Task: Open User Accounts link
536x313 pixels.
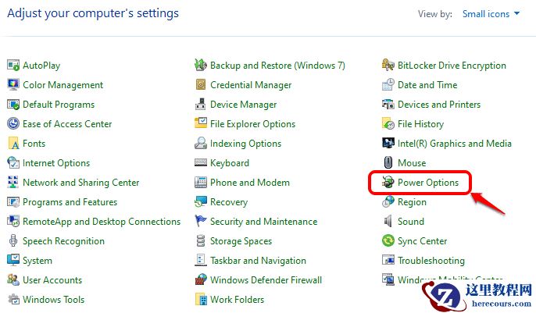Action: 52,280
